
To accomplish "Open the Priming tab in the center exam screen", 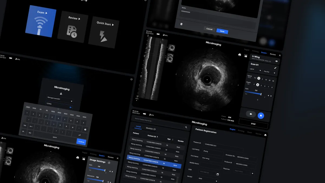I will click(255, 51).
